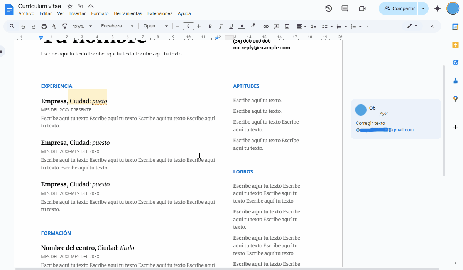This screenshot has height=270, width=463.
Task: Toggle italic formatting
Action: tap(221, 26)
